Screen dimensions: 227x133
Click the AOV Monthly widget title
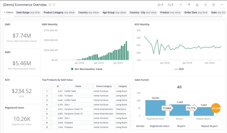(142, 24)
